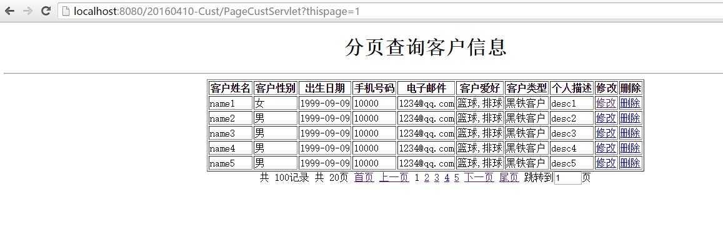This screenshot has width=723, height=227.
Task: Click 出生日期 column header
Action: click(x=325, y=88)
